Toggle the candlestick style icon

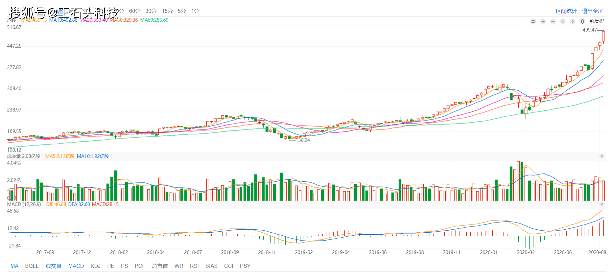[582, 21]
